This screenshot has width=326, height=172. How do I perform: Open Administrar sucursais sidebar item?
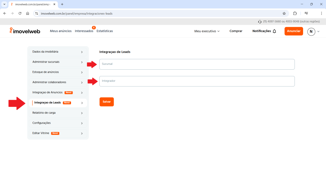tap(57, 62)
